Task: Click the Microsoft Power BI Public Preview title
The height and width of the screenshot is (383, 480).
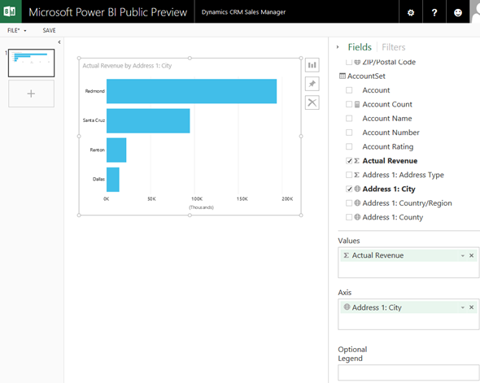Action: tap(107, 12)
